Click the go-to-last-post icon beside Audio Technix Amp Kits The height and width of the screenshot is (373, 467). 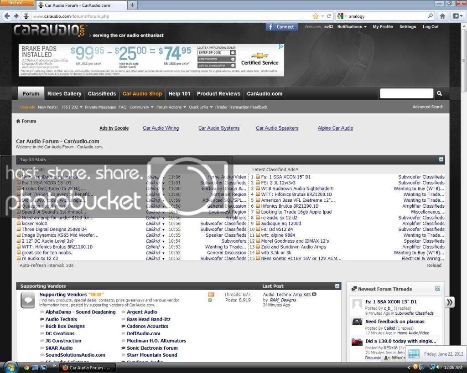coord(314,294)
